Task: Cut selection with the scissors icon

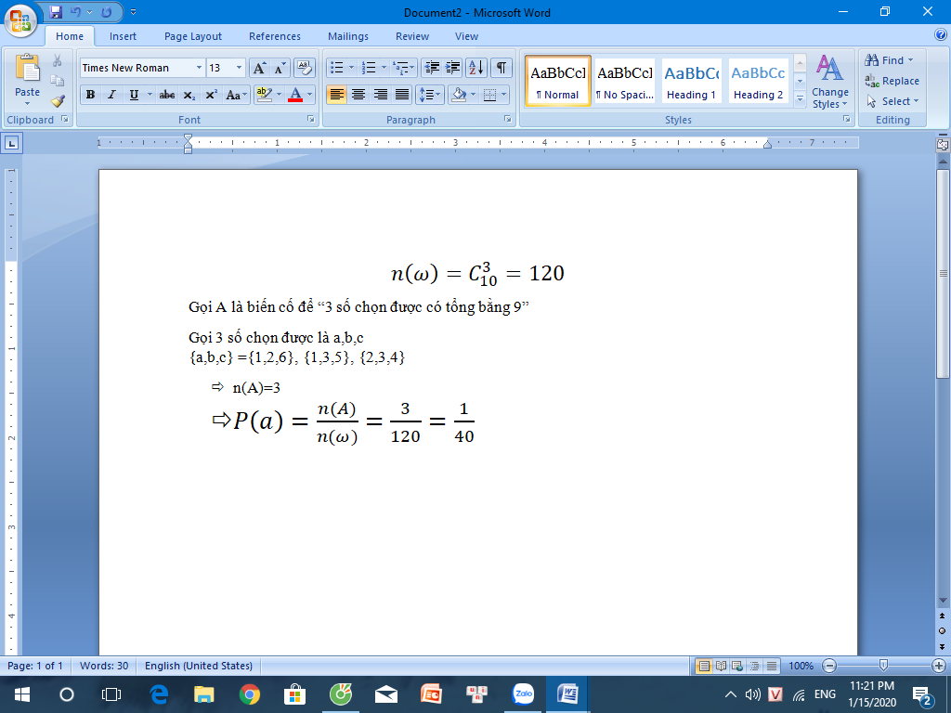Action: 57,60
